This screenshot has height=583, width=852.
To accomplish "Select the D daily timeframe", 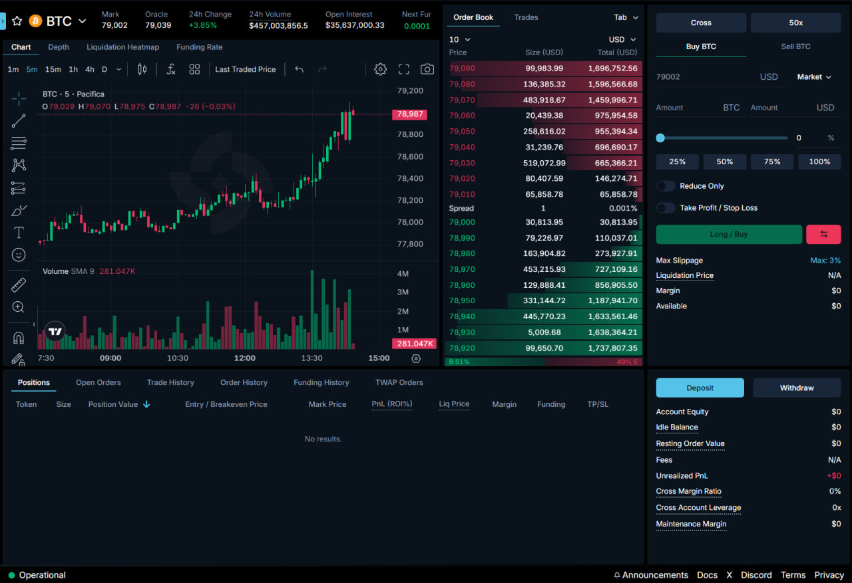I will point(105,69).
